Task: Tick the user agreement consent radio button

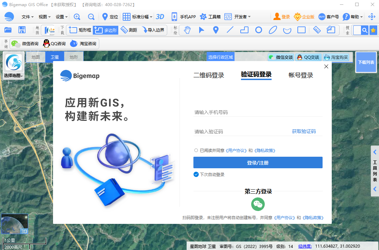Action: pyautogui.click(x=196, y=150)
